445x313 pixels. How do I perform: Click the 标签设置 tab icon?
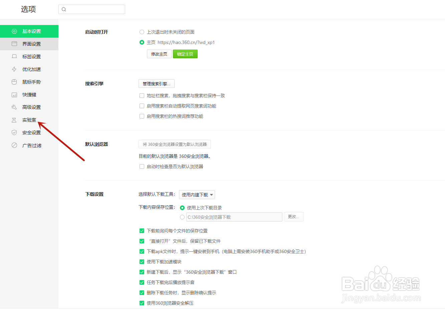coord(14,57)
